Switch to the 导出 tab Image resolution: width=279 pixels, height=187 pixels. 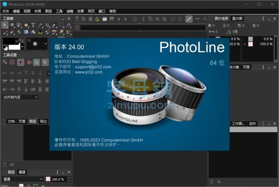coord(43,121)
